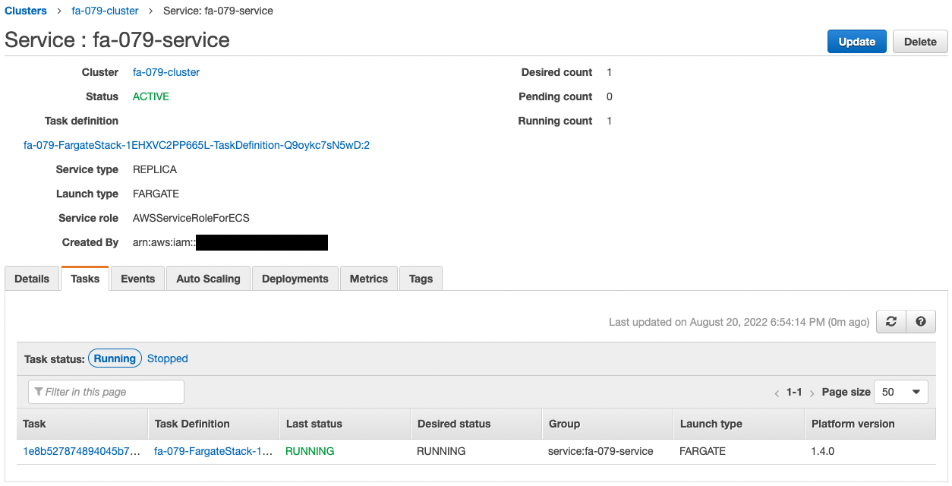Refresh the tasks list
The image size is (952, 486).
tap(891, 321)
